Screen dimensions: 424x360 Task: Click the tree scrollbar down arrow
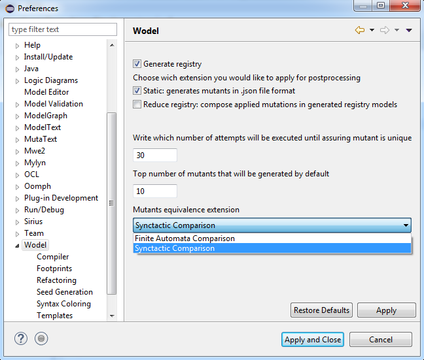pyautogui.click(x=112, y=316)
